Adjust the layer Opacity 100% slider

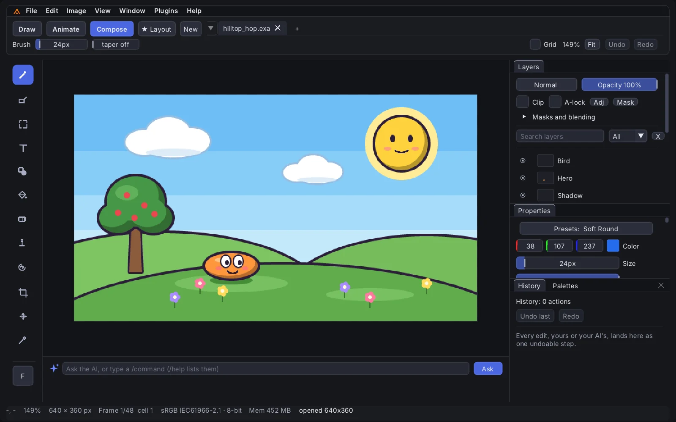620,85
